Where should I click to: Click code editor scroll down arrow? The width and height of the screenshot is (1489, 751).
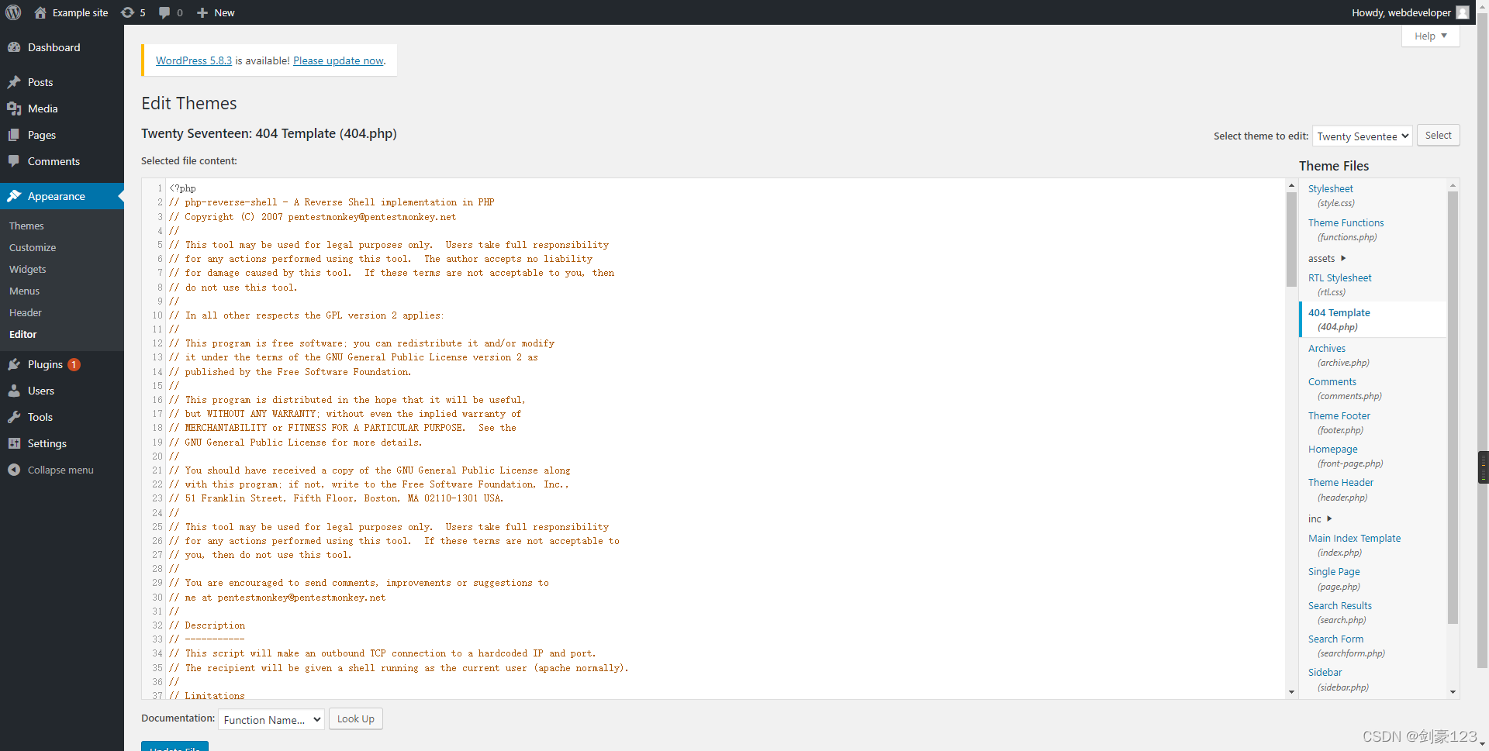click(1291, 691)
